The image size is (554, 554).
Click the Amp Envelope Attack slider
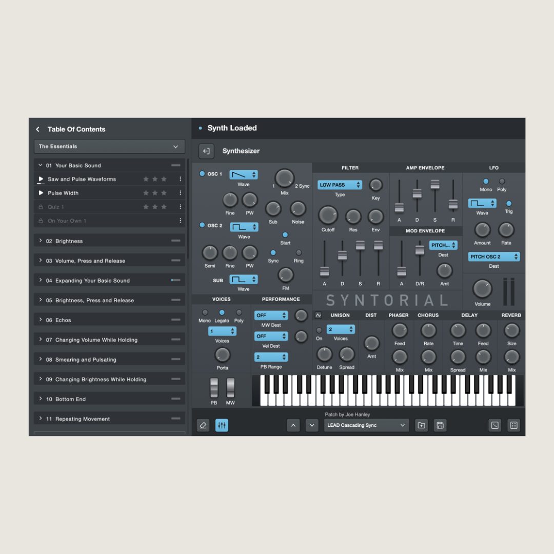tap(399, 208)
